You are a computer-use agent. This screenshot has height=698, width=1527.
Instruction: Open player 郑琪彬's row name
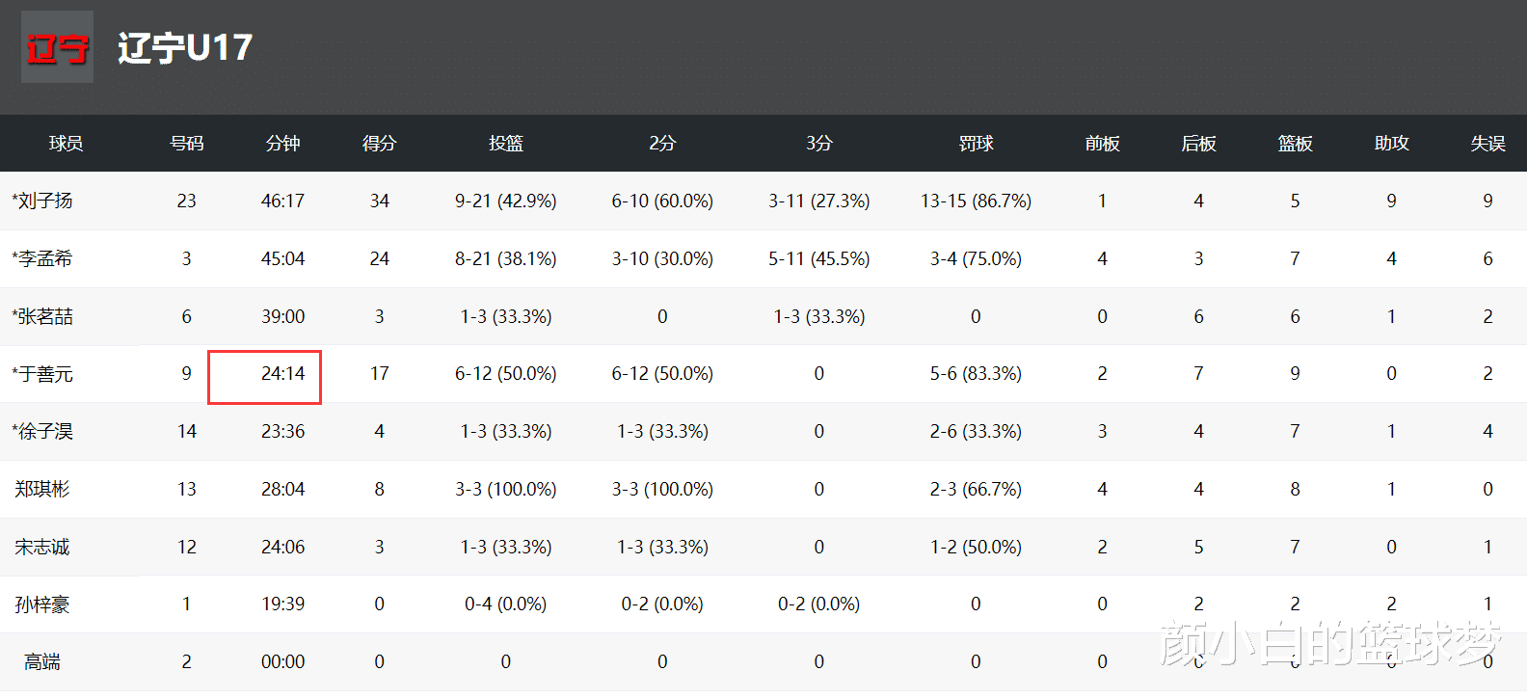click(x=42, y=489)
